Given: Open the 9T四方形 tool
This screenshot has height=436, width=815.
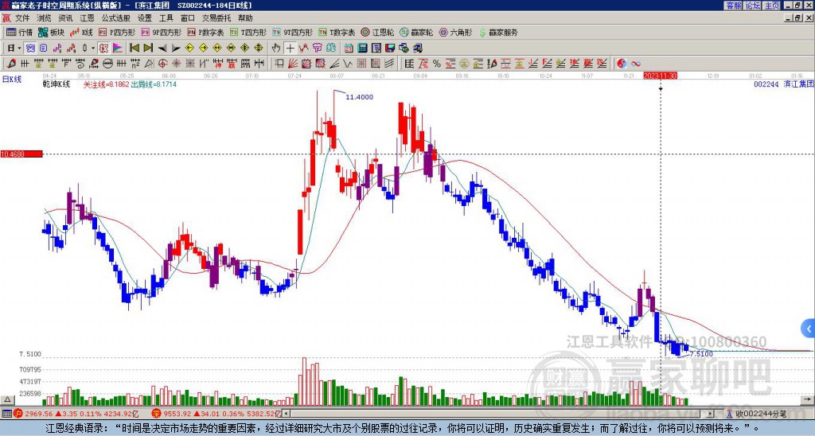Looking at the screenshot, I should tap(292, 32).
